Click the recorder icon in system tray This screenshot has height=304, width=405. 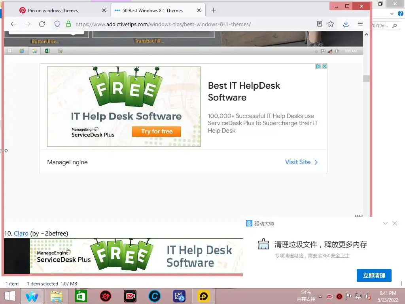click(x=330, y=296)
